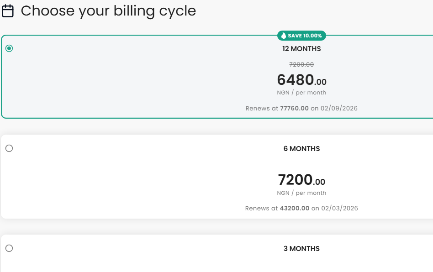This screenshot has width=433, height=272.
Task: Click the "12 MONTHS" plan label
Action: (x=301, y=48)
